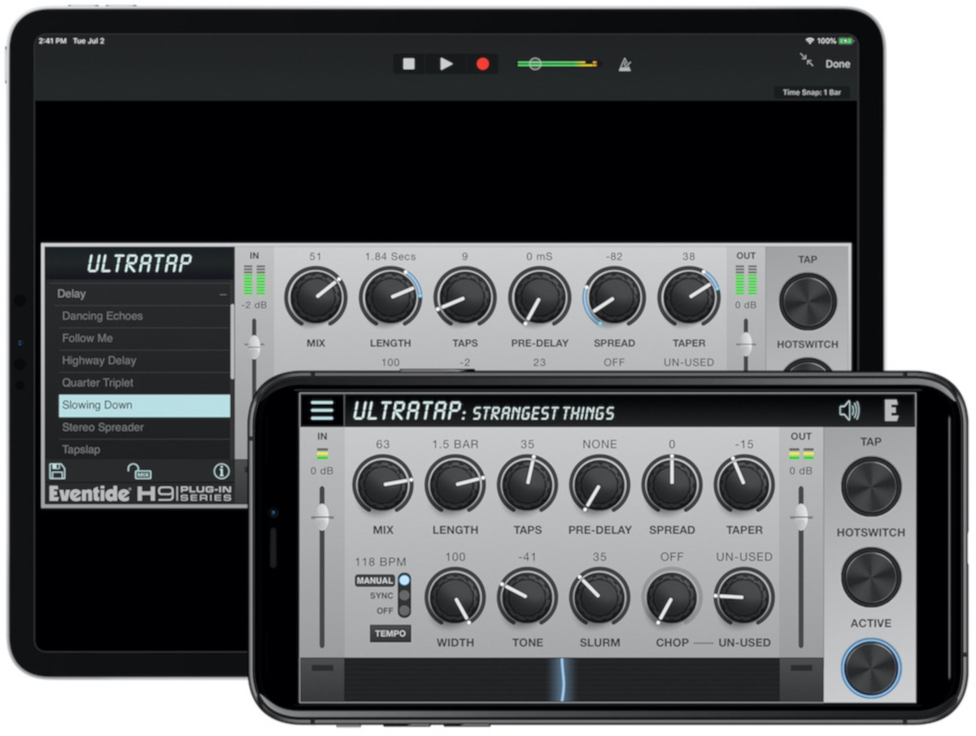Stop playback on the iPad transport
The height and width of the screenshot is (736, 976).
pos(409,63)
